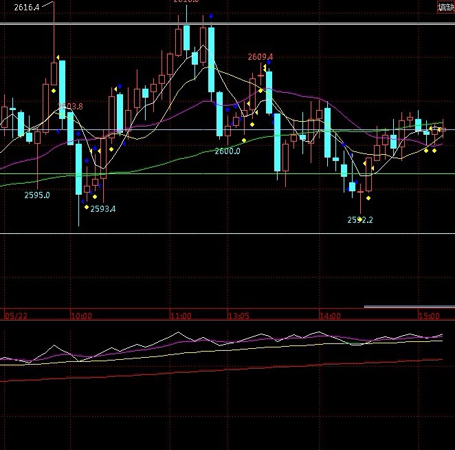Select the 2600.0 price label
Image resolution: width=455 pixels, height=450 pixels.
click(x=227, y=151)
